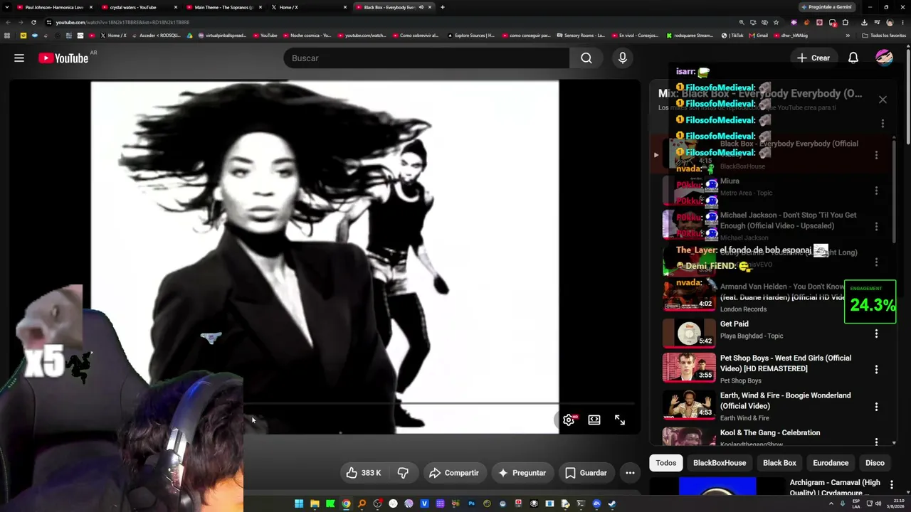Open a new browser tab
This screenshot has height=512, width=911.
click(x=443, y=7)
